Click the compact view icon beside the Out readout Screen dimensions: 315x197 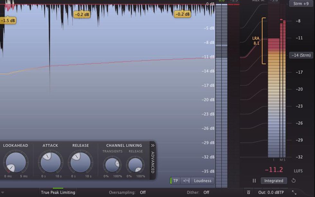tap(248, 193)
